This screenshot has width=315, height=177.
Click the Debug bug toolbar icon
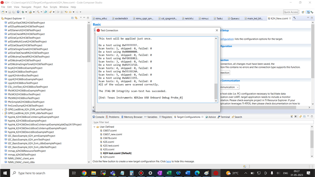click(x=23, y=12)
